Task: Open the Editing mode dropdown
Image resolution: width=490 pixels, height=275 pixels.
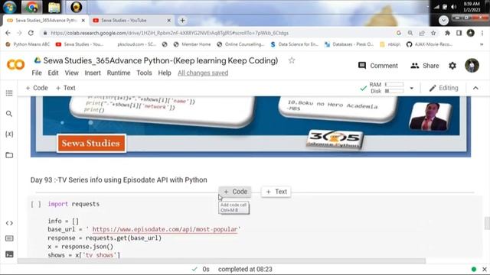Action: [x=444, y=89]
